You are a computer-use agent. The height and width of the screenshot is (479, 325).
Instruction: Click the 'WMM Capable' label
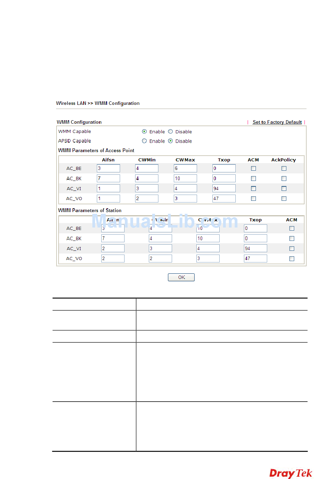75,132
